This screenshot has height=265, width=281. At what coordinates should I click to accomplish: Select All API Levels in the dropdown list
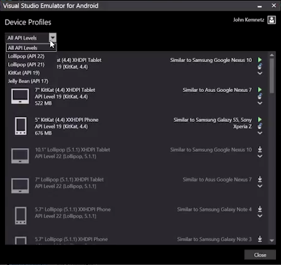click(x=31, y=48)
